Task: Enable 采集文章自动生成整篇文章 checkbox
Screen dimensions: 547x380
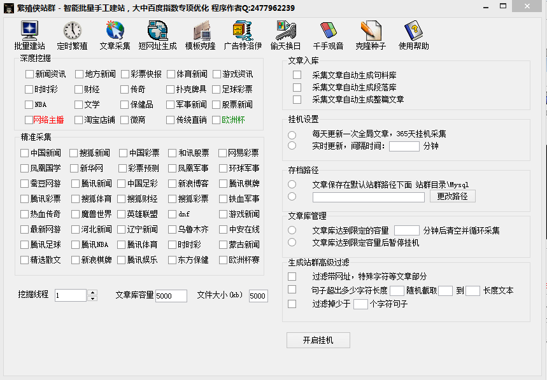Action: (x=297, y=99)
